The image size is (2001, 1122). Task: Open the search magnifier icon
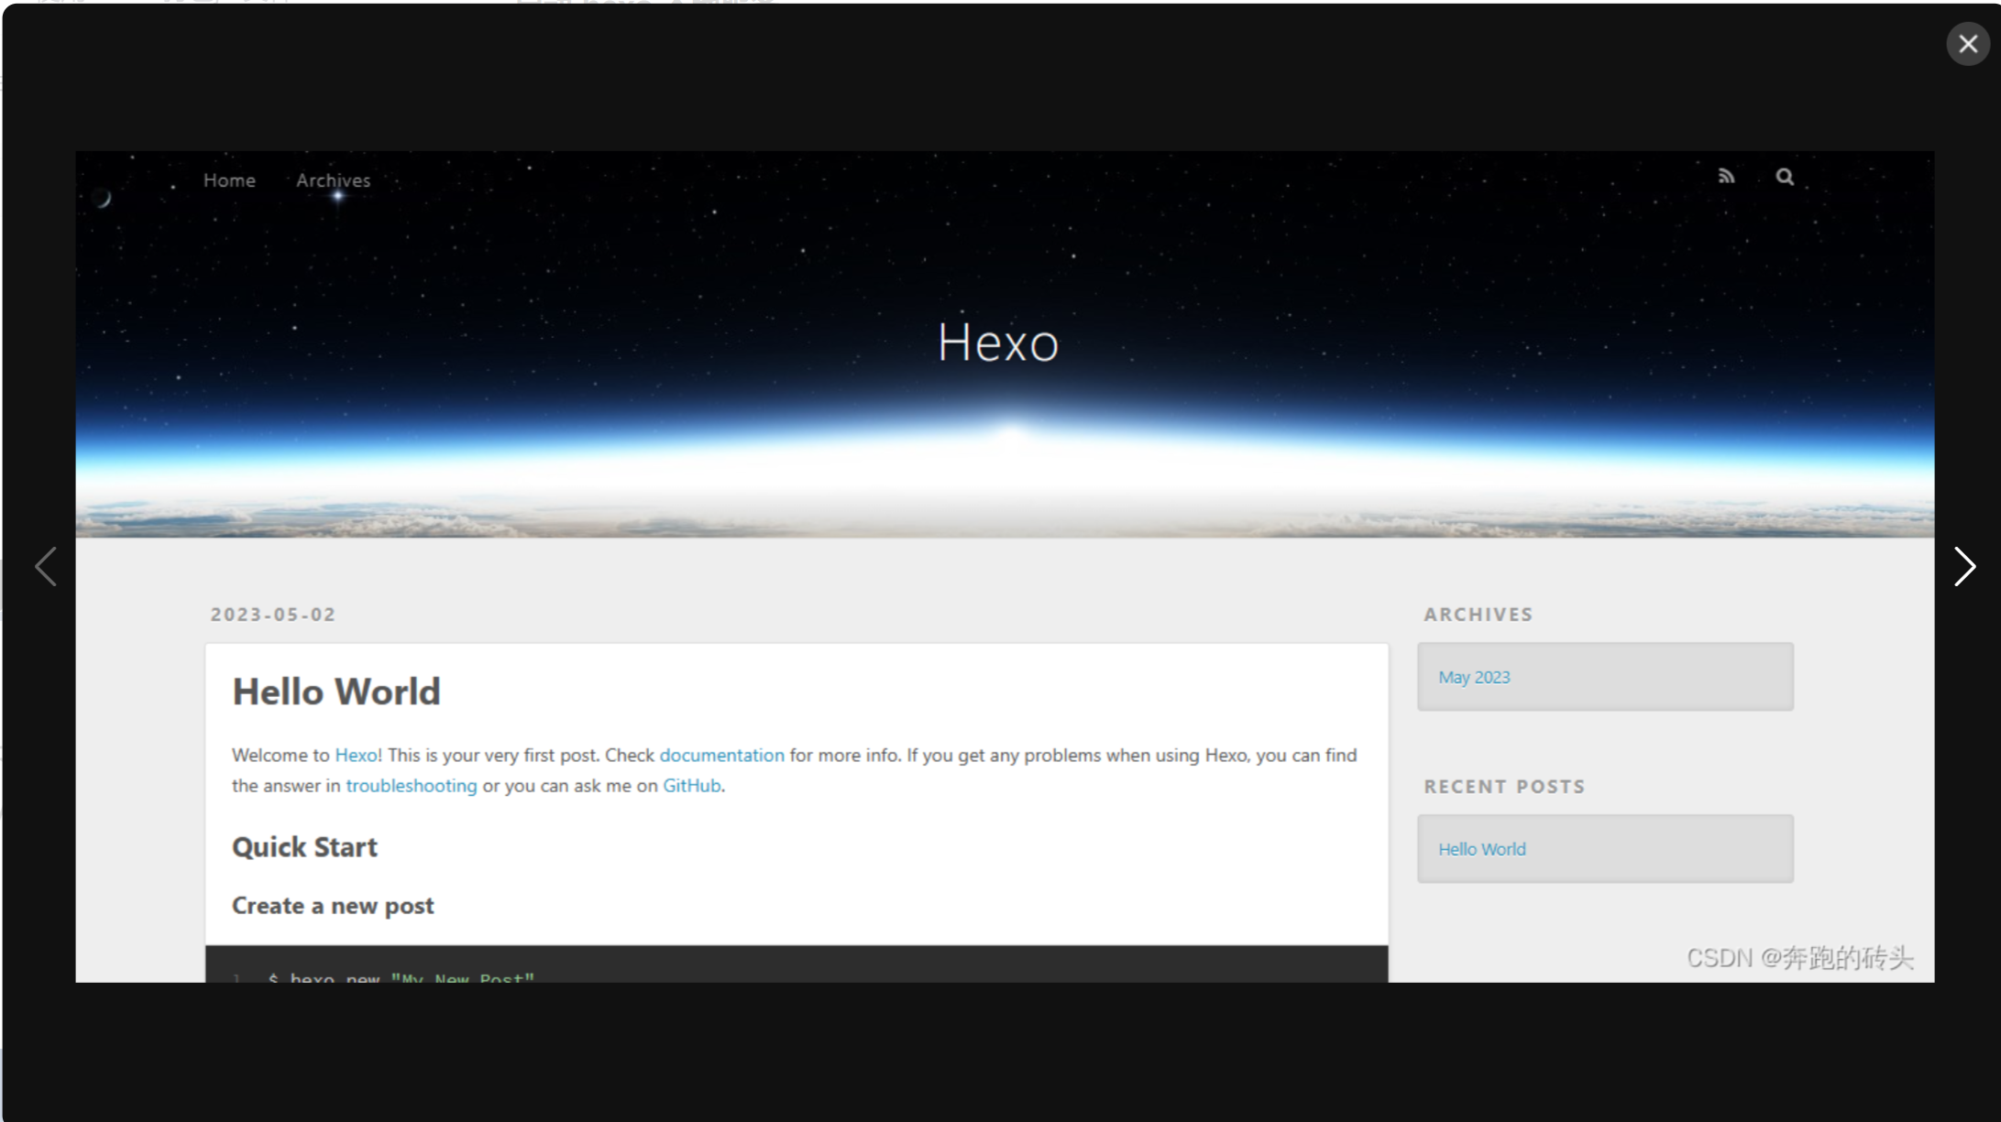tap(1784, 176)
